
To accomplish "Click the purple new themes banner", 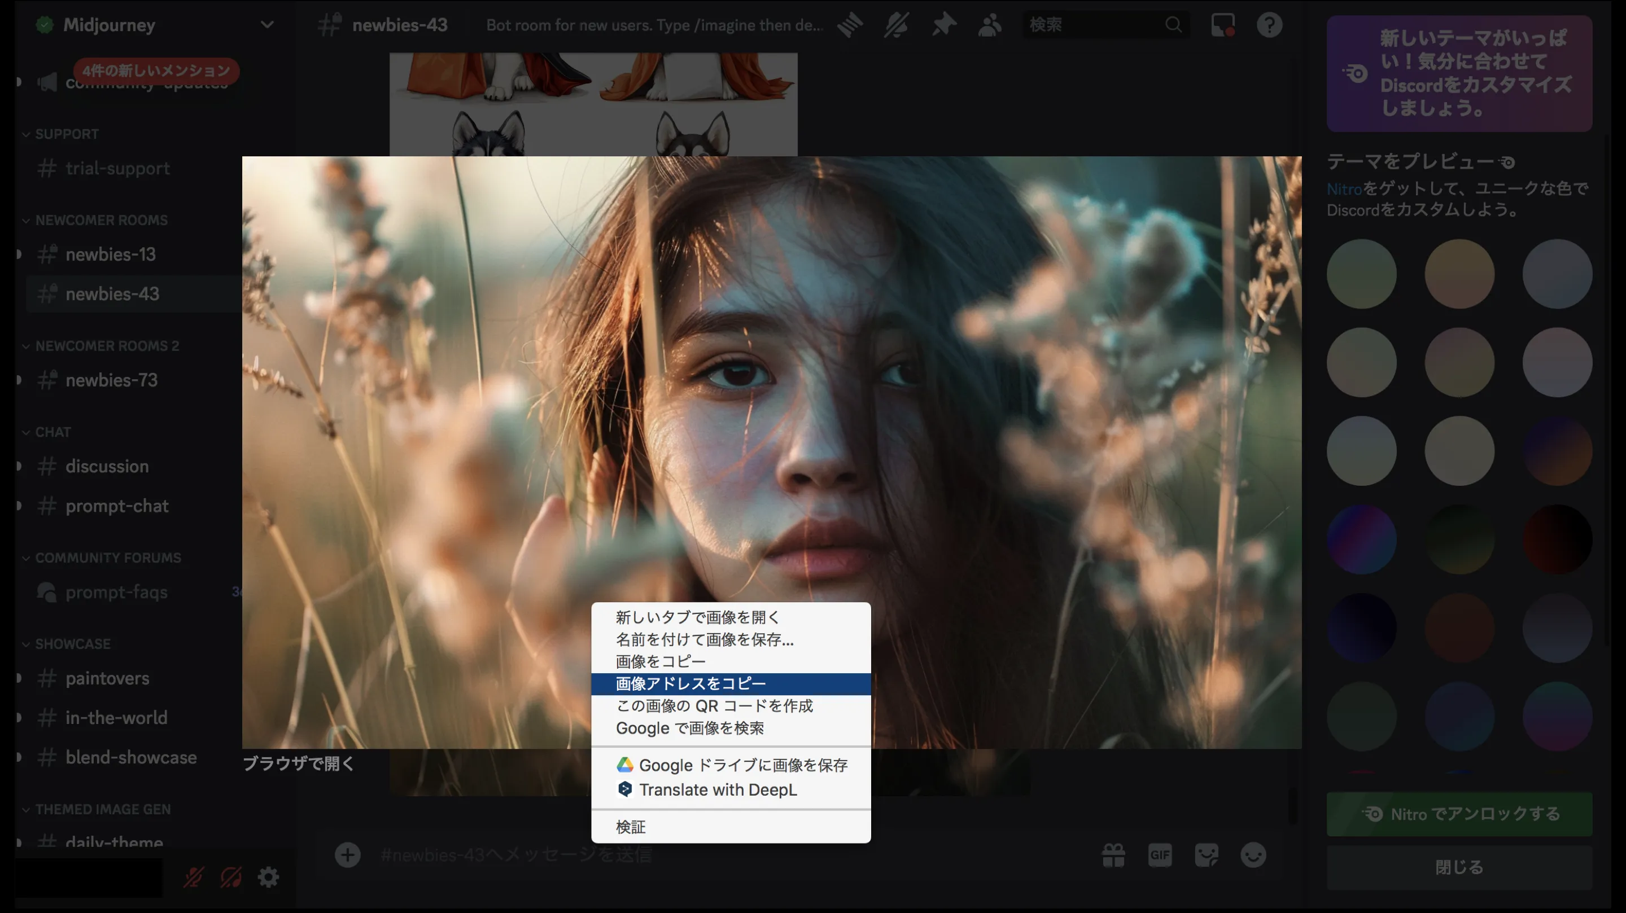I will click(1459, 74).
